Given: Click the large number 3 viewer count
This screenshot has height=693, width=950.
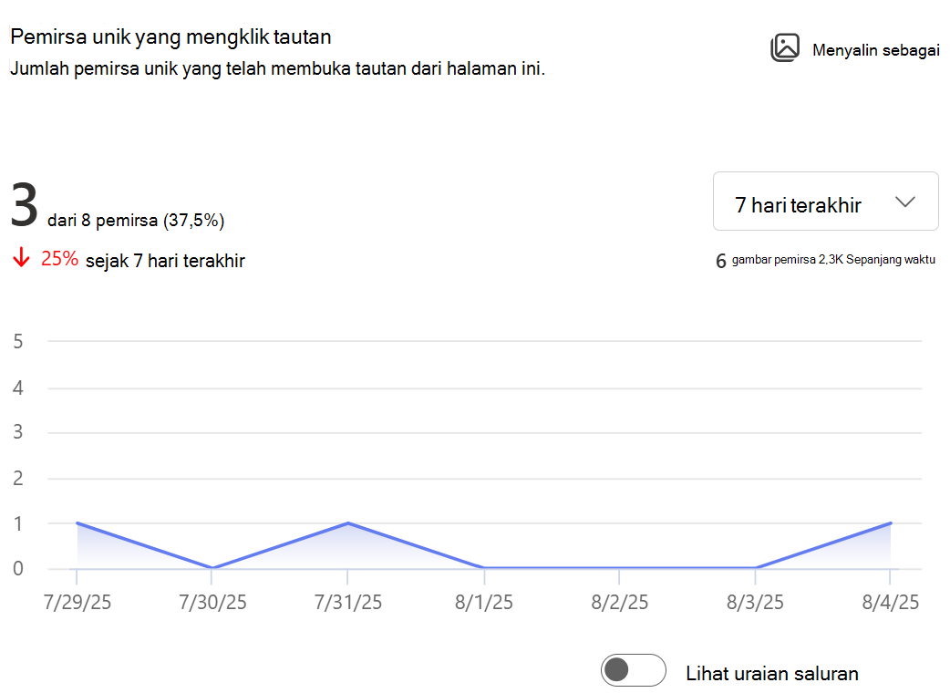Looking at the screenshot, I should pos(25,205).
